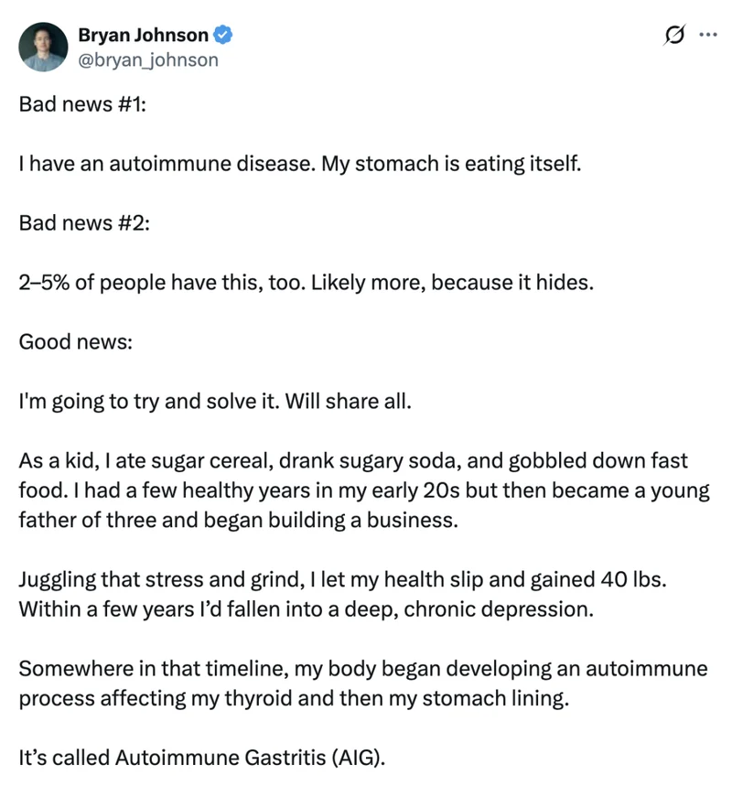Click "Autoimmune Gastritis (AIG)" term
The height and width of the screenshot is (786, 732).
click(248, 758)
